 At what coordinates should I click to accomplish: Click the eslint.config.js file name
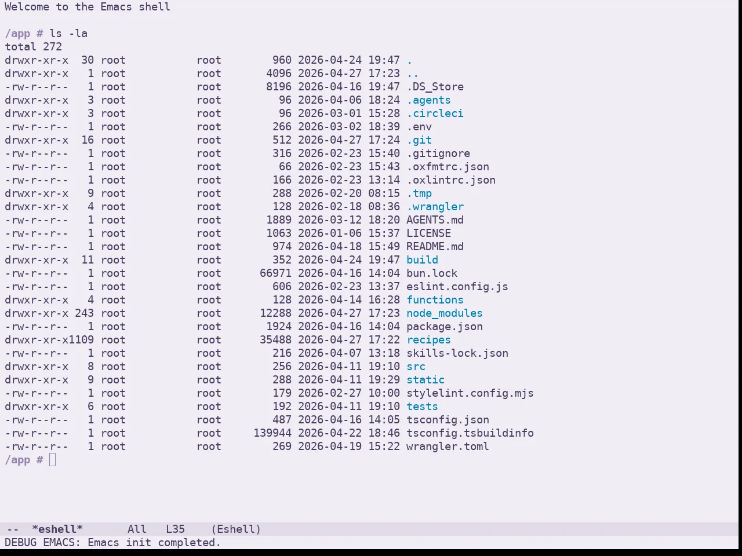click(x=457, y=287)
